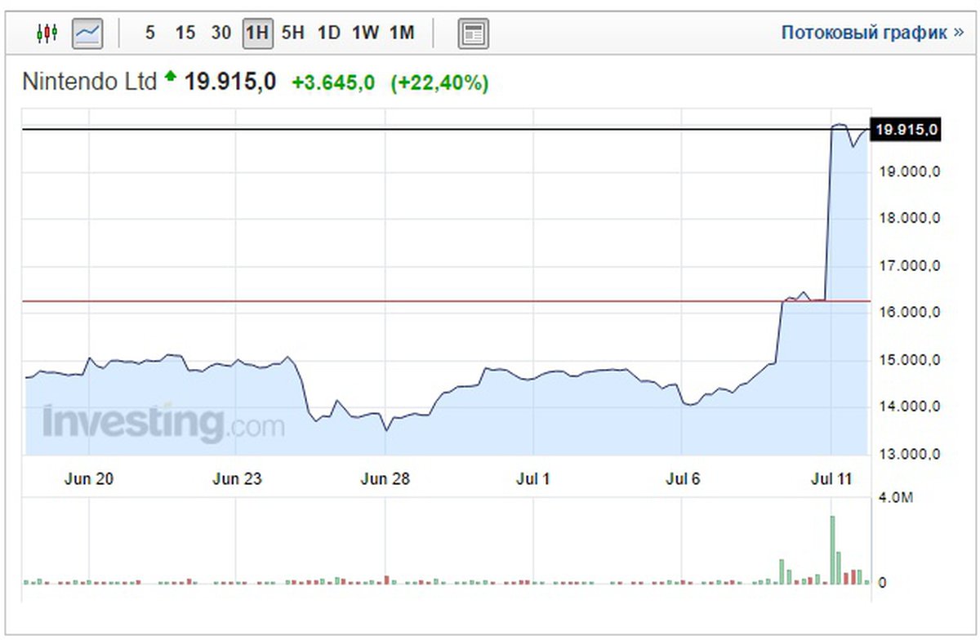Screen dimensions: 980x640
Task: Choose the 30 minute interval
Action: pyautogui.click(x=220, y=33)
